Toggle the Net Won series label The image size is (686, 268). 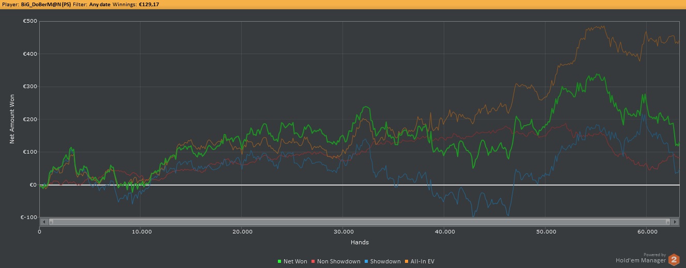tap(295, 262)
